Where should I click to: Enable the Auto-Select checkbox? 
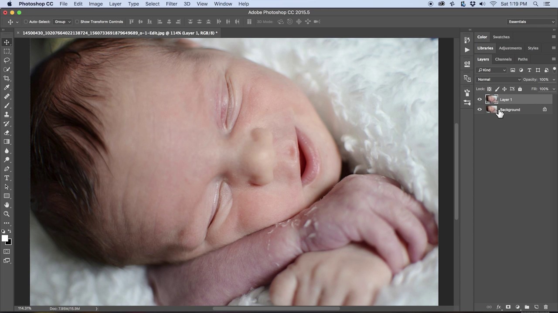tap(26, 22)
